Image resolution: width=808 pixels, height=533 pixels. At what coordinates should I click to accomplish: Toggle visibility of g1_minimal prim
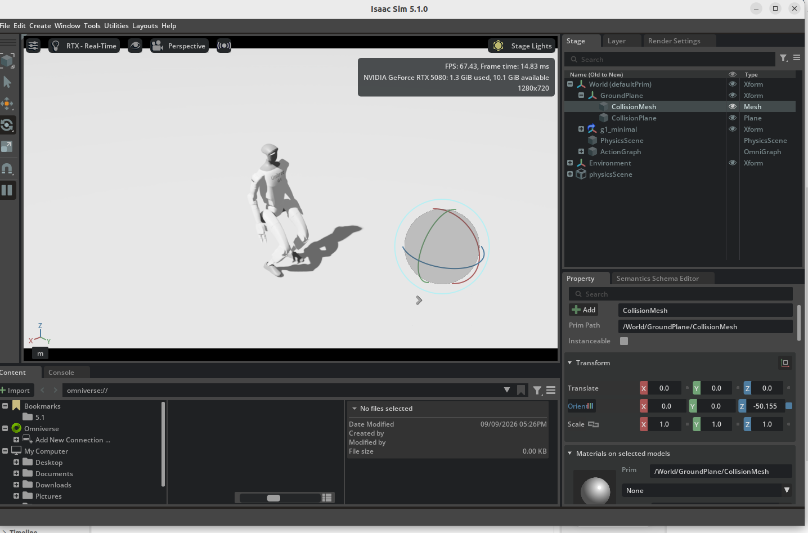point(733,129)
